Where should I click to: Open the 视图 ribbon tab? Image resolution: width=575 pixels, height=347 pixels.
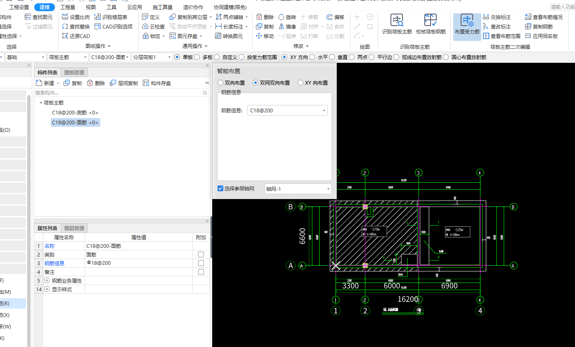(91, 7)
